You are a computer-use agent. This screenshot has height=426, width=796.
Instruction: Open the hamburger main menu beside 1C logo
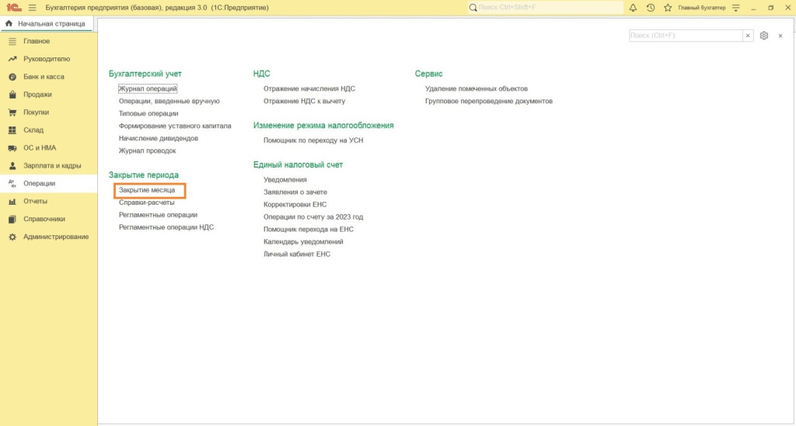(x=32, y=8)
